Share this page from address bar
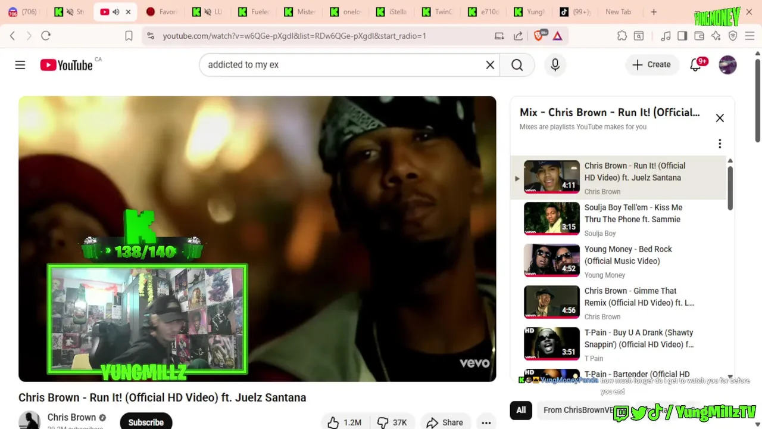 coord(518,36)
